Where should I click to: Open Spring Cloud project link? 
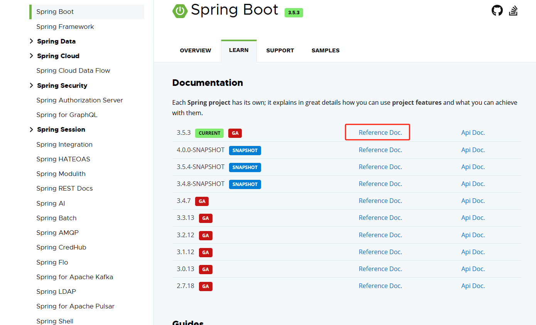pos(58,56)
